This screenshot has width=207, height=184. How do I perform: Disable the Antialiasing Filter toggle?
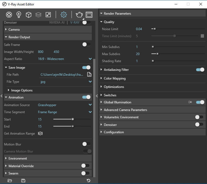tap(200, 69)
